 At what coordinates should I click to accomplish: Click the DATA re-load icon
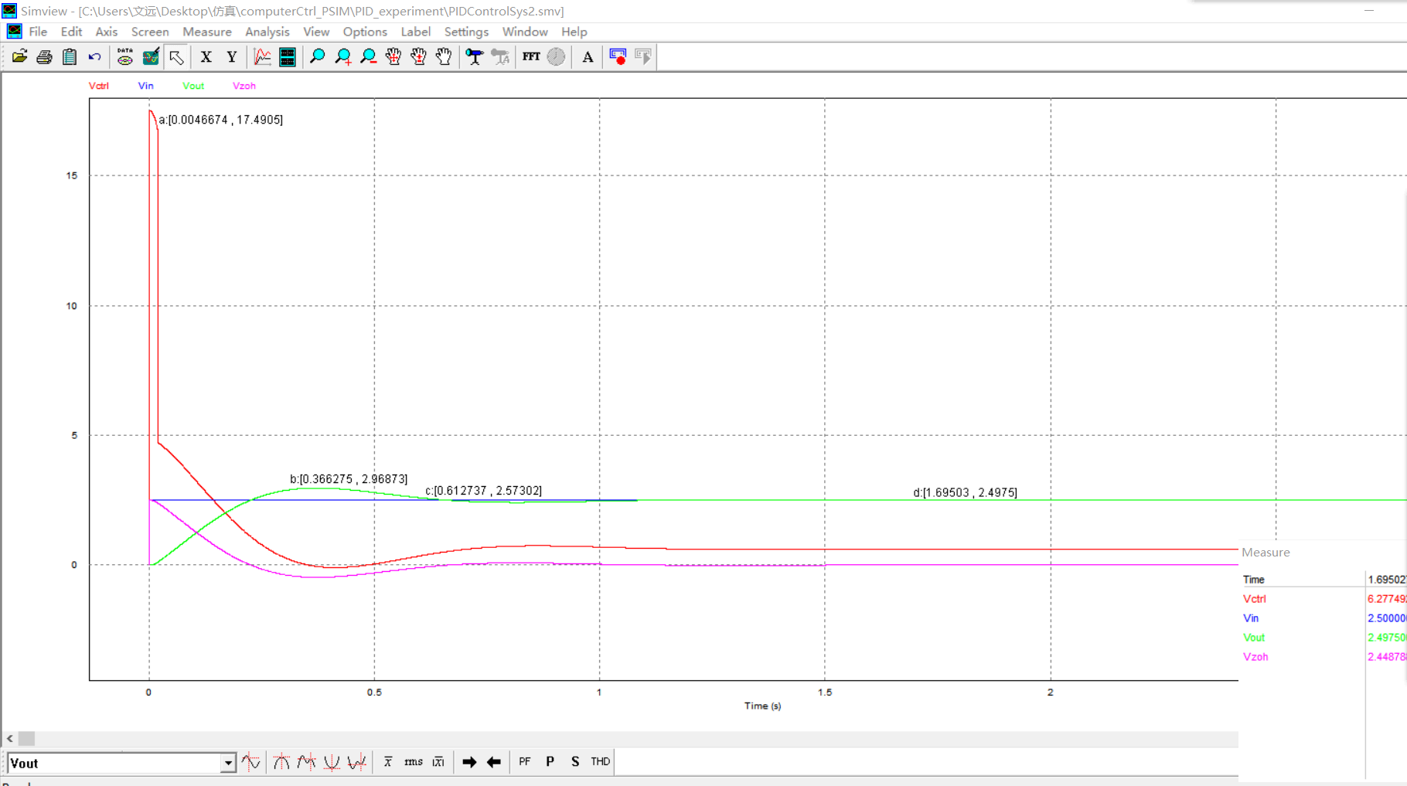124,56
